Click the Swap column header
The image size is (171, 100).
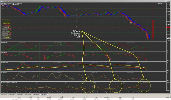click(120, 97)
